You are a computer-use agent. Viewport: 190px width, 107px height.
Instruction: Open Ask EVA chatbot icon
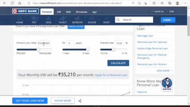pyautogui.click(x=167, y=84)
